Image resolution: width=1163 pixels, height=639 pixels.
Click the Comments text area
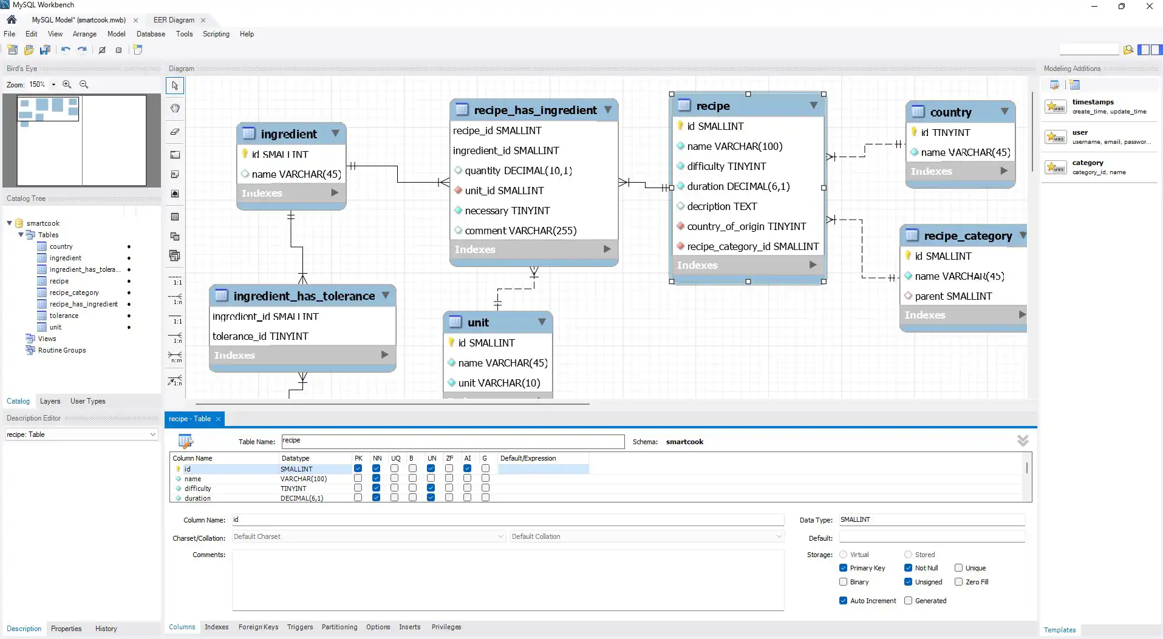tap(508, 580)
